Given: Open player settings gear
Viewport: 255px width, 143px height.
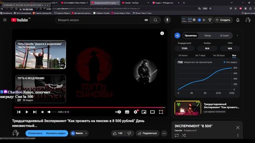Looking at the screenshot, I should 135,112.
